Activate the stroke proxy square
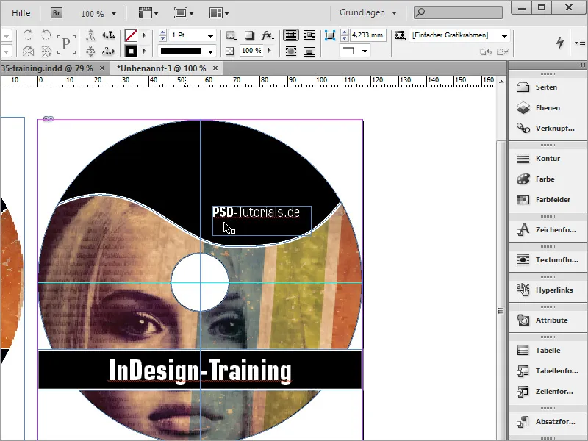 (130, 50)
